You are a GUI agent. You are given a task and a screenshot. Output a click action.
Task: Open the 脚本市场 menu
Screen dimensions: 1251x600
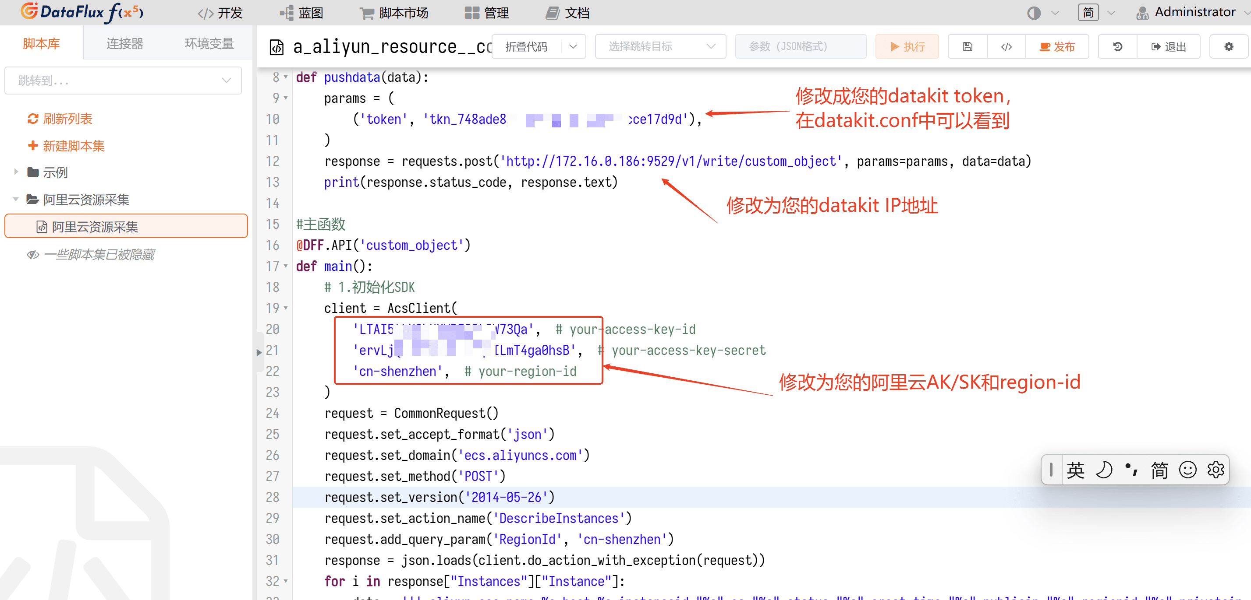[394, 13]
